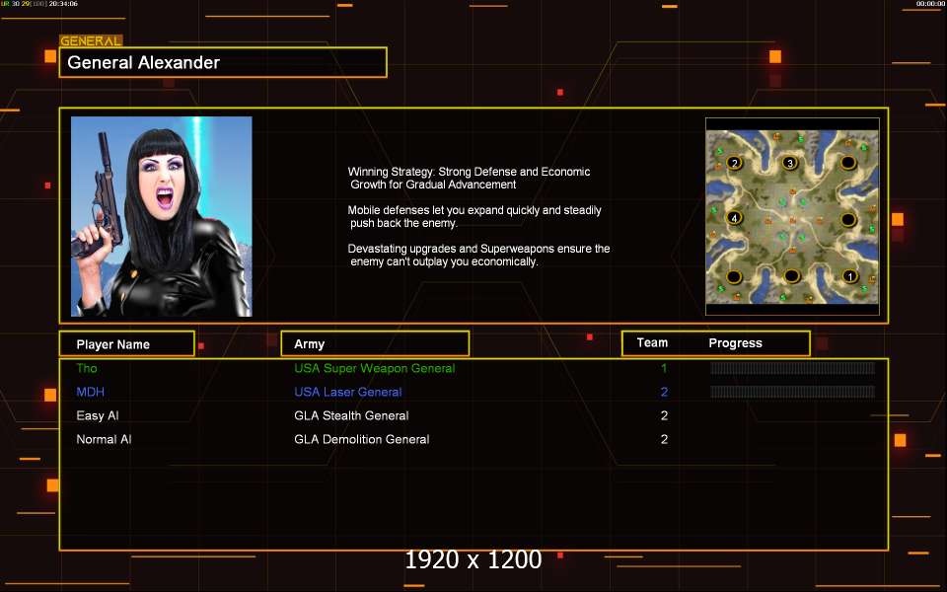Click Tho's loading progress bar

coord(792,368)
